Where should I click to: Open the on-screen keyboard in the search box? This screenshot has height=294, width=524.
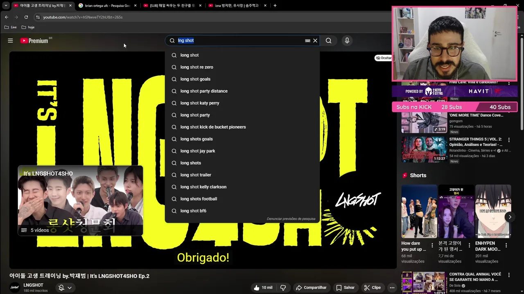pos(307,40)
